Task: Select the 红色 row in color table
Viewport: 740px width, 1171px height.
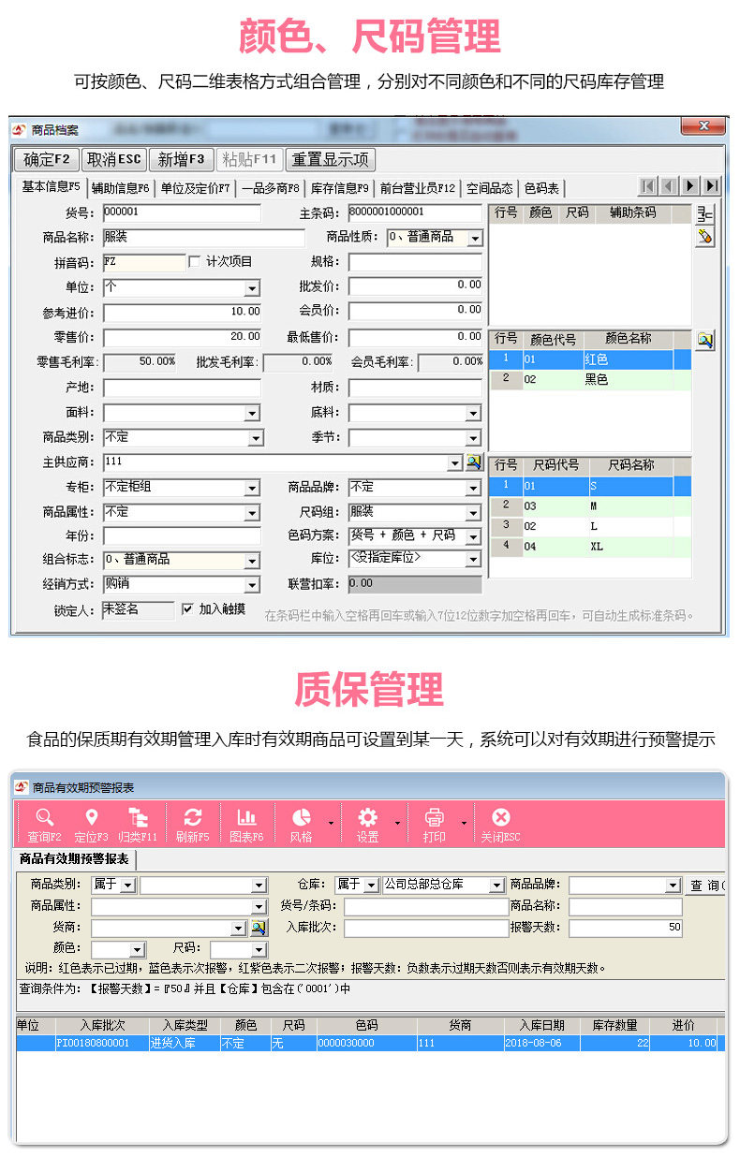Action: point(590,359)
